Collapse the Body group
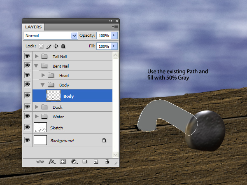247x185 pixels. [x=42, y=85]
